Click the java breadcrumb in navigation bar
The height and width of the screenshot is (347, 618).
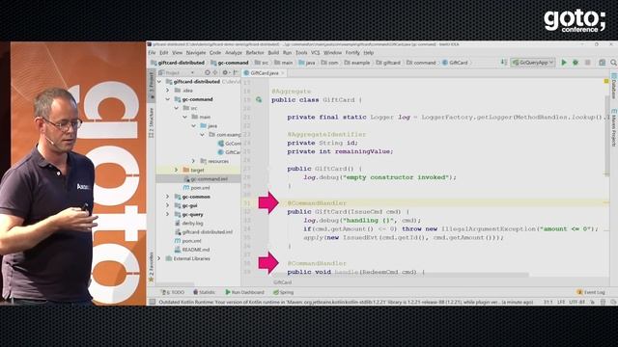point(307,63)
